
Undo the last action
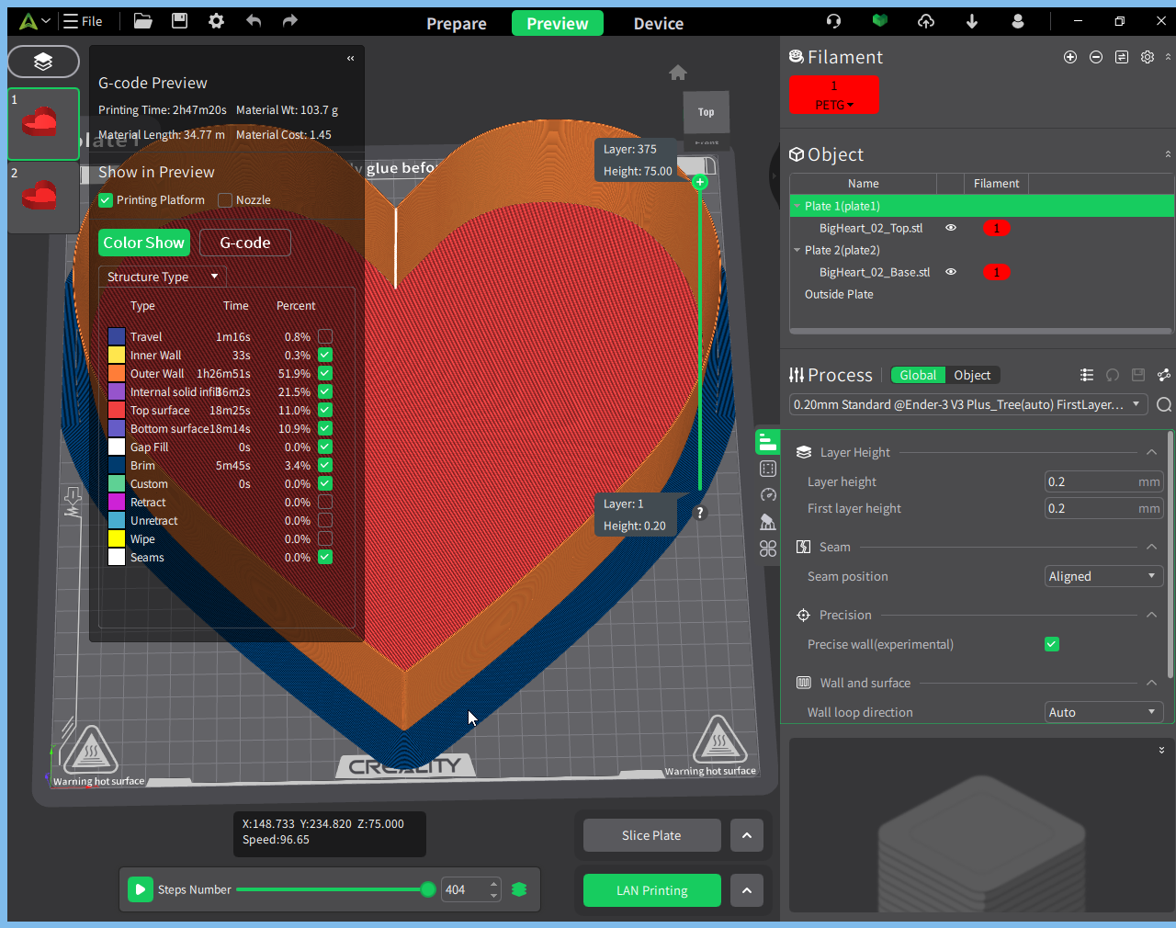254,21
